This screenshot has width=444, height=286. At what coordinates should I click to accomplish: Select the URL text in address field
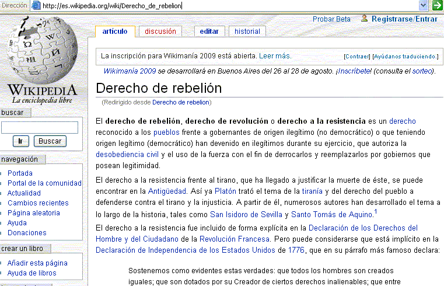point(112,6)
